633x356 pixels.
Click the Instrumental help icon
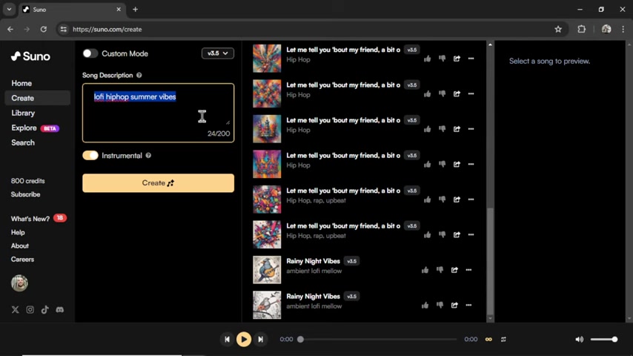click(x=148, y=156)
